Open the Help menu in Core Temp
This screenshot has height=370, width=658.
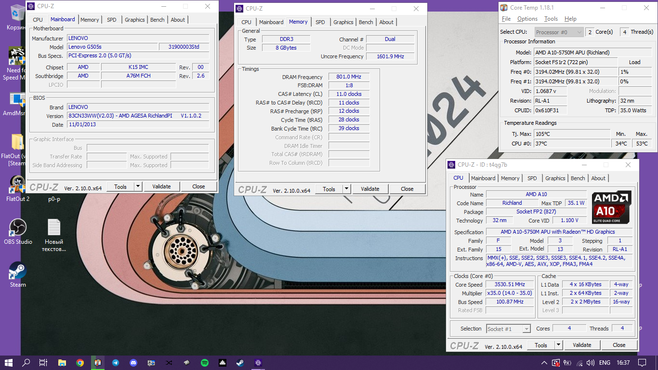[x=570, y=19]
